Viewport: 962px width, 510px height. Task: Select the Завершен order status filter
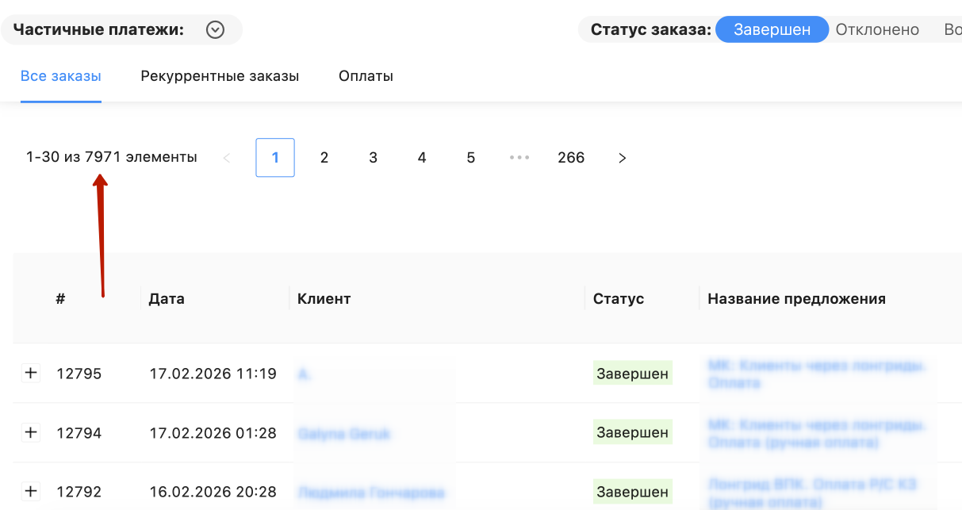(772, 30)
